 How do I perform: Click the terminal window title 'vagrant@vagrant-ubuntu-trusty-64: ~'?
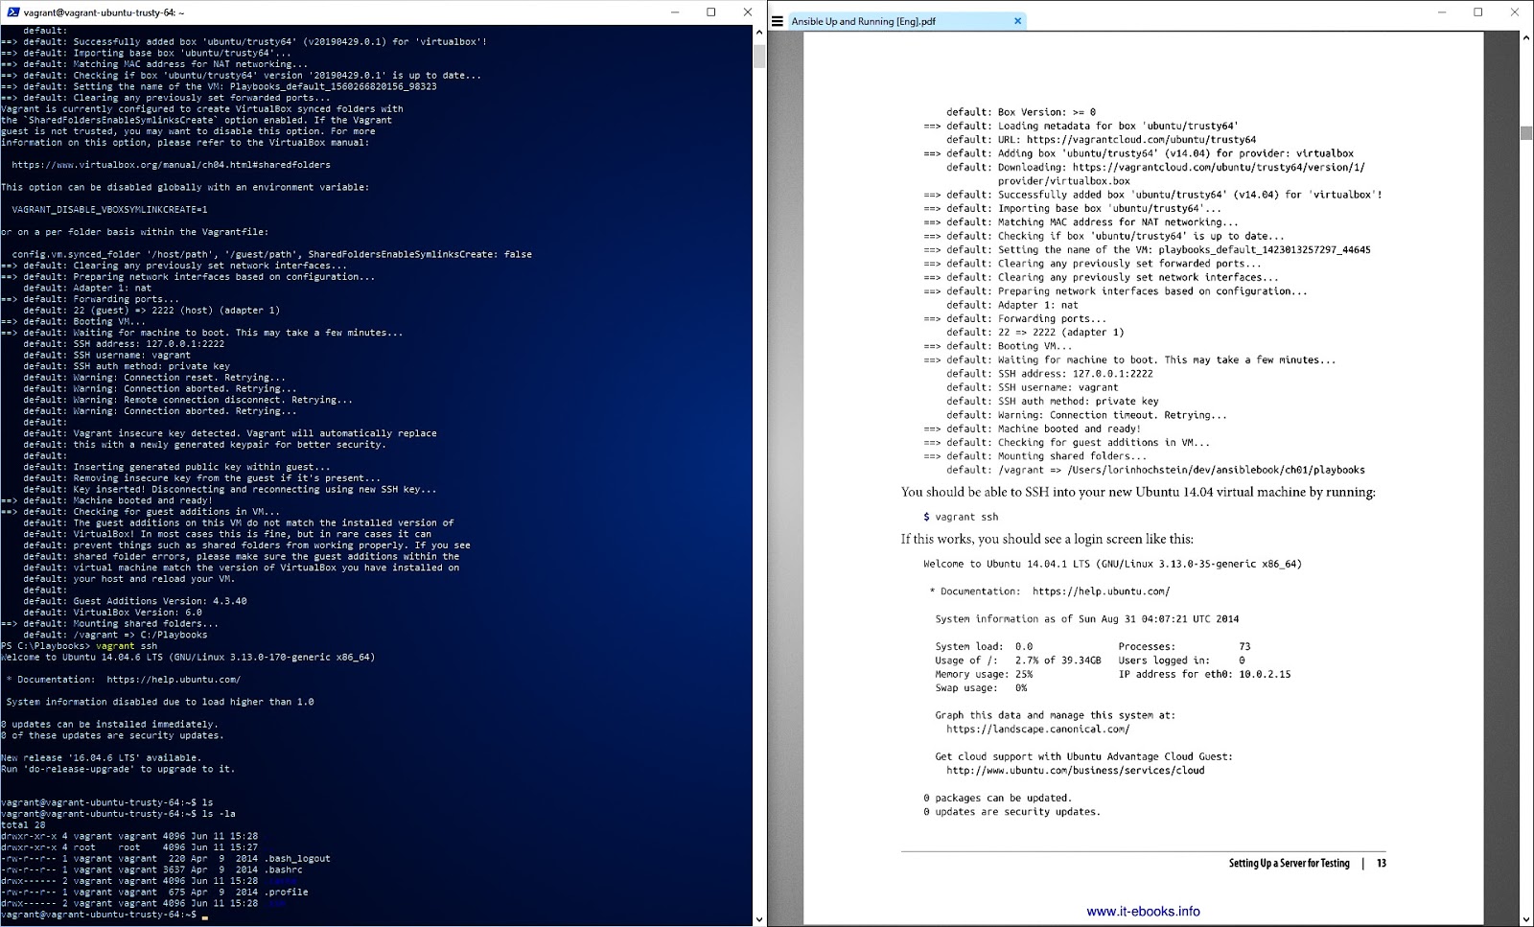pyautogui.click(x=105, y=12)
